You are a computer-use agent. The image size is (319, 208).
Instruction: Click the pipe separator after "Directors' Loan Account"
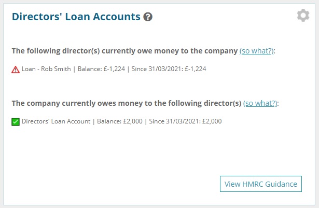[x=94, y=121]
